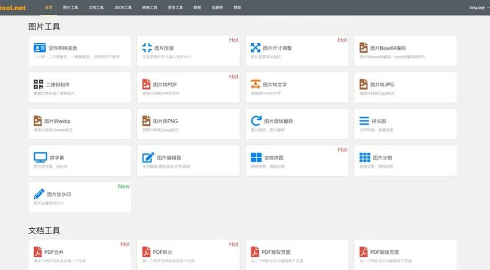
Task: Click the PDF拆分 PDF icon
Action: (146, 252)
